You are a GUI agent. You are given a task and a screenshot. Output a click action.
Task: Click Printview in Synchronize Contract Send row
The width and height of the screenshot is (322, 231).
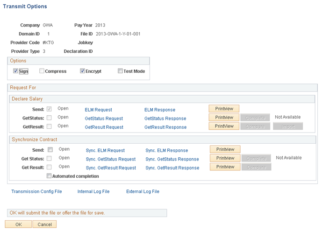click(225, 149)
